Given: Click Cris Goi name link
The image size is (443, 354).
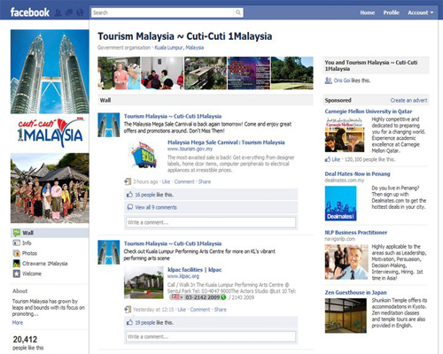Looking at the screenshot, I should 342,81.
